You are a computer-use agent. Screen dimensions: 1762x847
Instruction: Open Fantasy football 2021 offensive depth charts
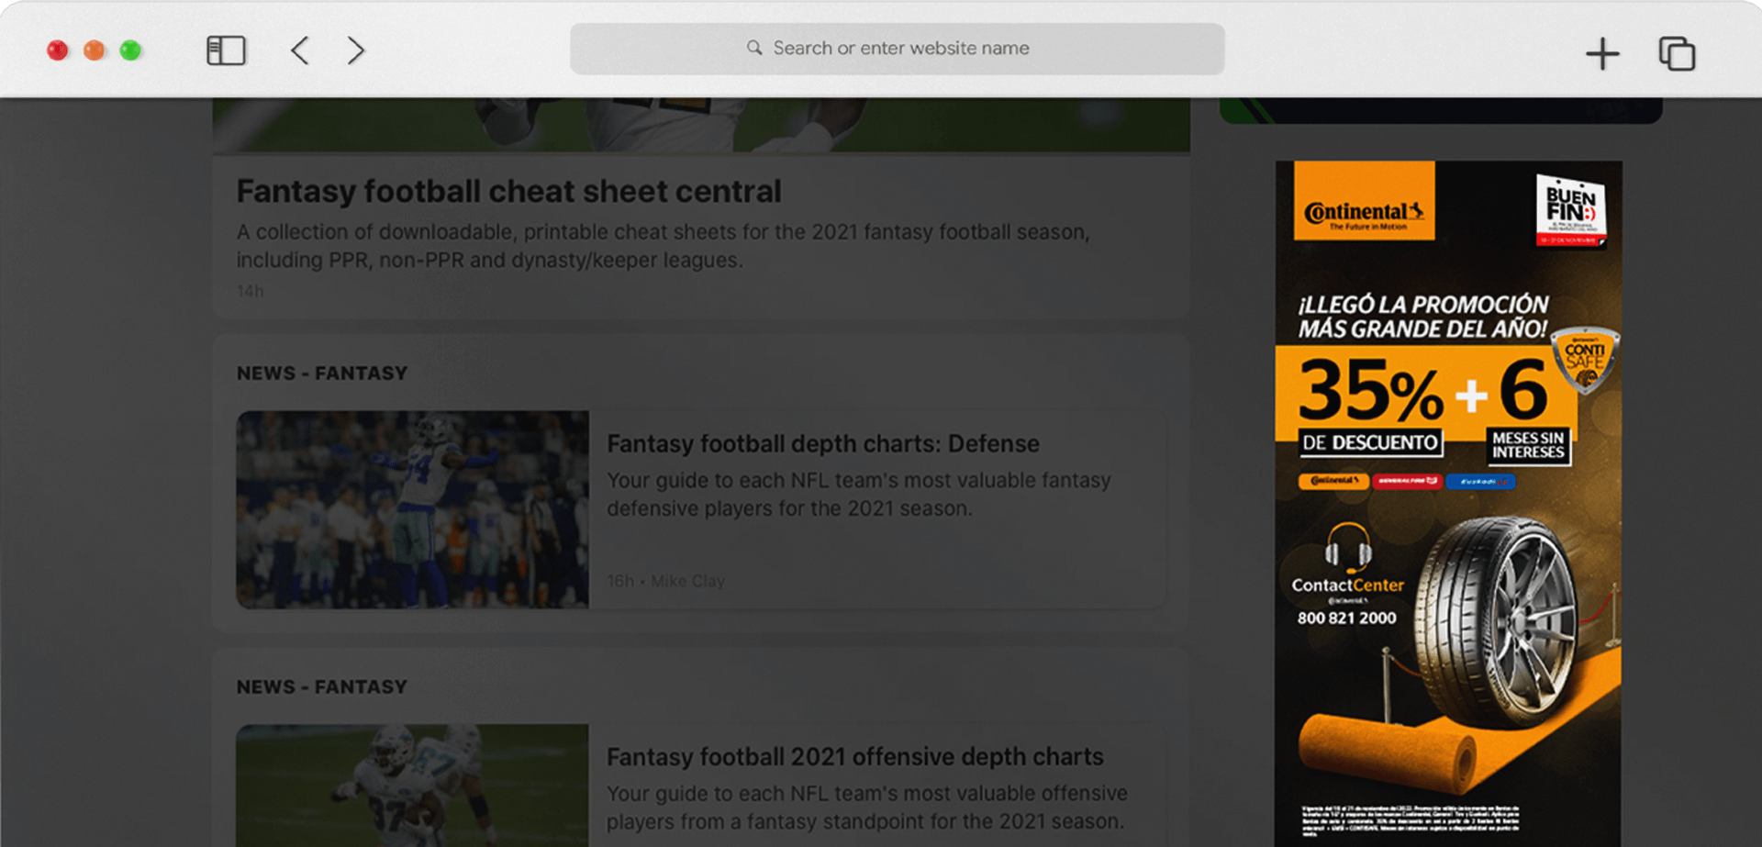(x=854, y=757)
